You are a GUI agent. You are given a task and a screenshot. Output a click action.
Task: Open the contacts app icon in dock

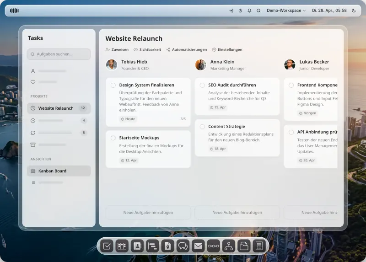tap(137, 246)
